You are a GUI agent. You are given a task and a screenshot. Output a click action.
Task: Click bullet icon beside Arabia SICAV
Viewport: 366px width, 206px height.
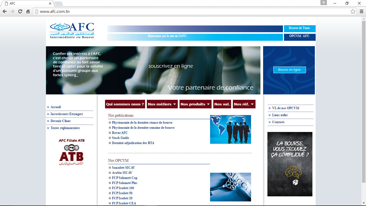(x=110, y=173)
